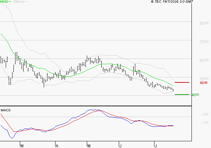Click the 7000 price axis label

click(204, 42)
